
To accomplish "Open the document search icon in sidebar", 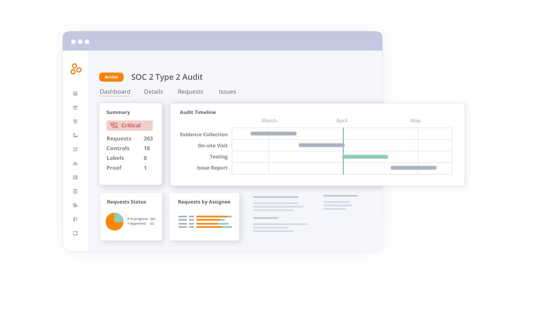I will (x=75, y=177).
